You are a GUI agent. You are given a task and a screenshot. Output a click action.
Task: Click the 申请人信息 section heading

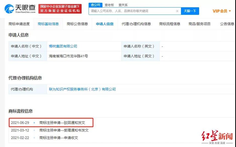click(x=18, y=35)
